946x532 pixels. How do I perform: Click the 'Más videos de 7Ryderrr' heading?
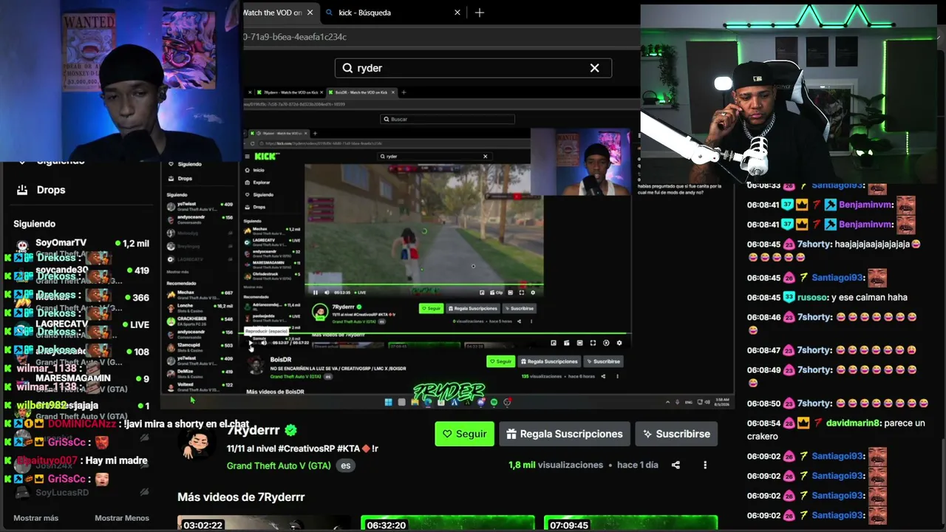click(241, 497)
